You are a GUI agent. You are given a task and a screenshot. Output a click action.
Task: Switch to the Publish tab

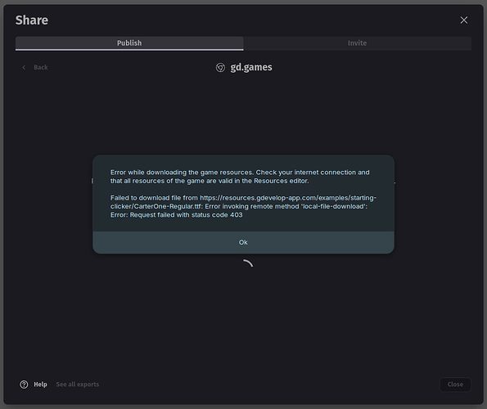129,43
